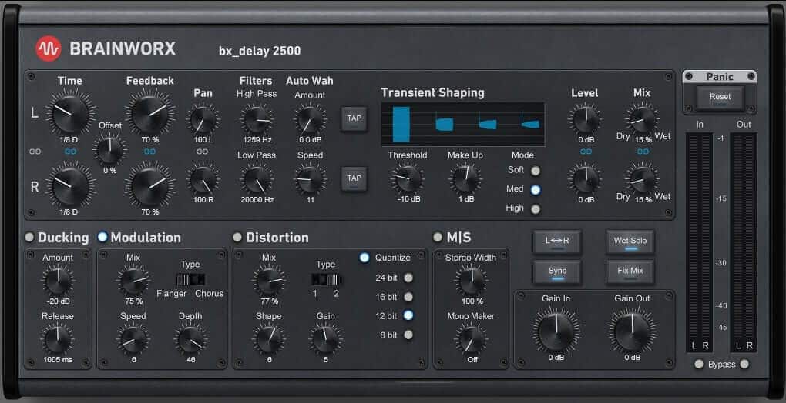
Task: Click the Ducking Release knob
Action: tap(58, 340)
